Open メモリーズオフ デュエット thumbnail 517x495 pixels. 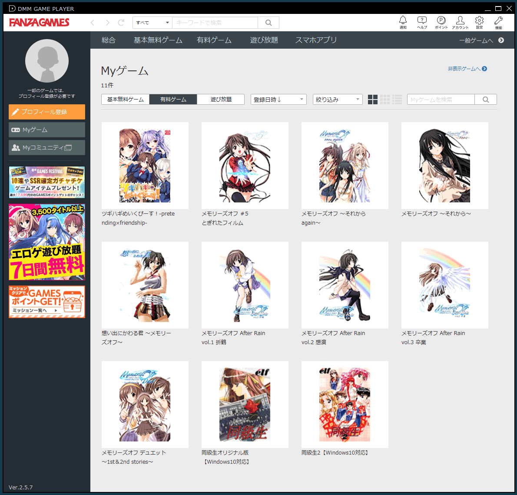145,405
